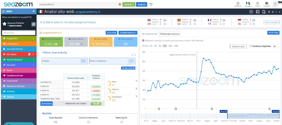The image size is (282, 125).
Task: Open Manuale di SEOZoom menu item
Action: click(x=19, y=86)
